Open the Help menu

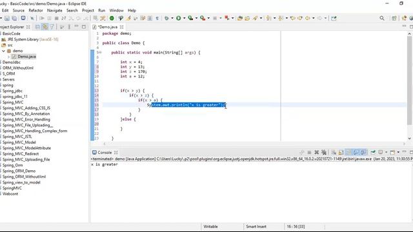[x=132, y=10]
